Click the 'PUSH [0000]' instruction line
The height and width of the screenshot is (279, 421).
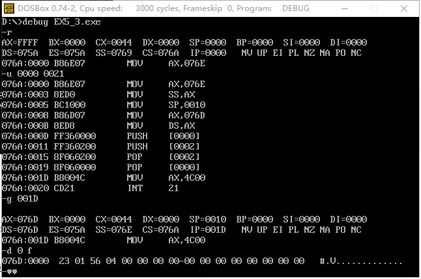pyautogui.click(x=100, y=136)
